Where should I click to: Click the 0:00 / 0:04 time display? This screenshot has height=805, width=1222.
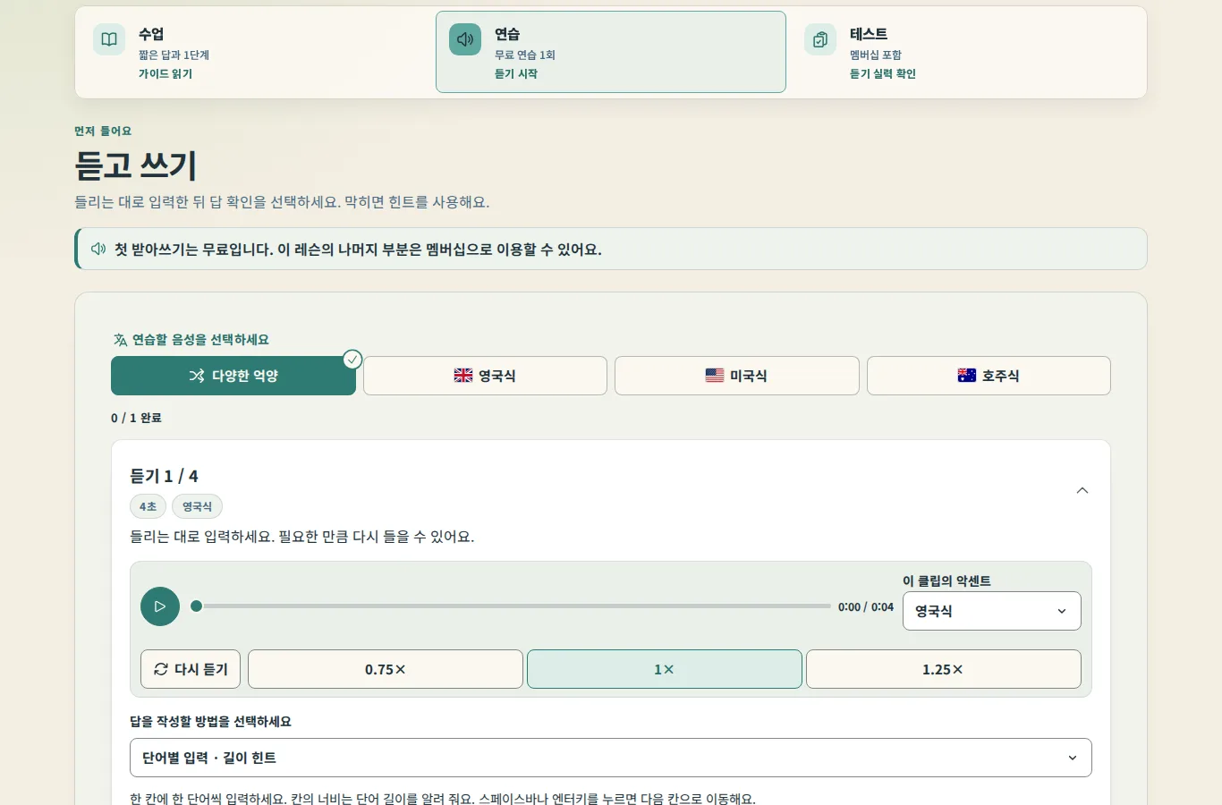tap(866, 606)
